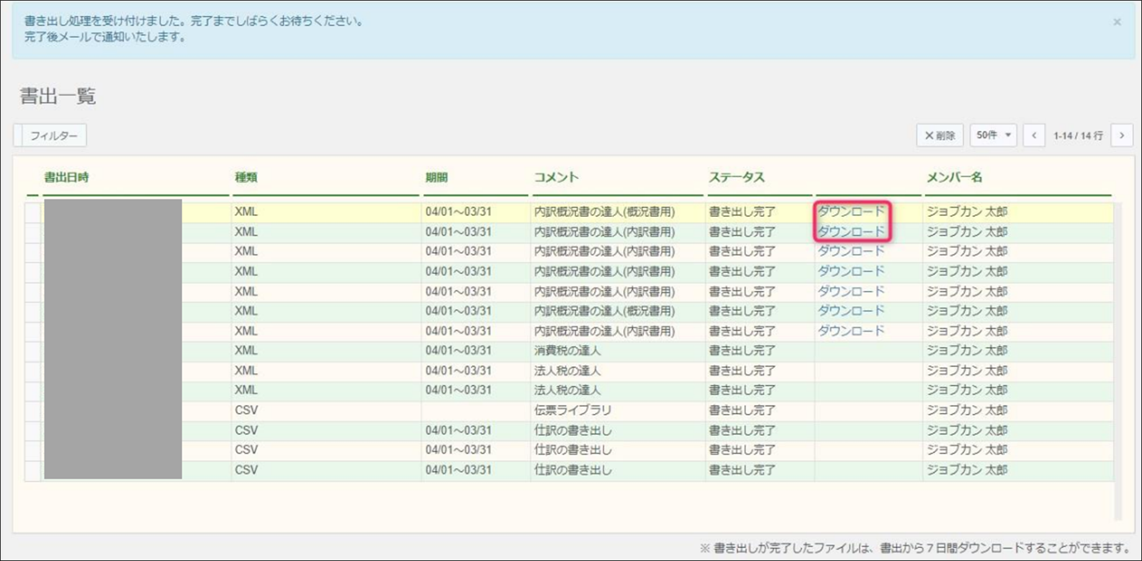Screen dimensions: 1142x561
Task: Sort by 期間 column header
Action: (x=436, y=177)
